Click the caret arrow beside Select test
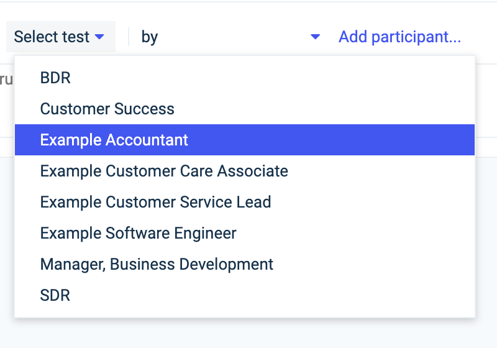The width and height of the screenshot is (497, 348). click(99, 37)
